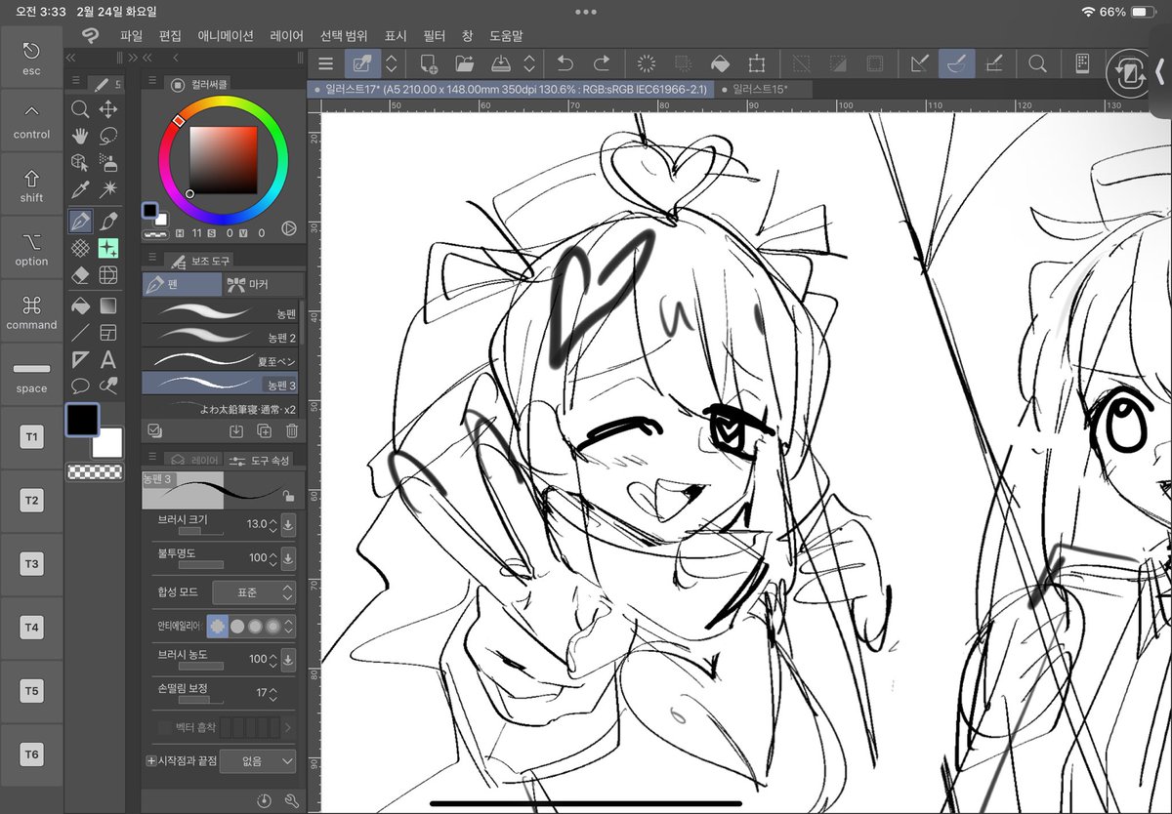
Task: Expand Vector magnet options arrow
Action: [288, 727]
